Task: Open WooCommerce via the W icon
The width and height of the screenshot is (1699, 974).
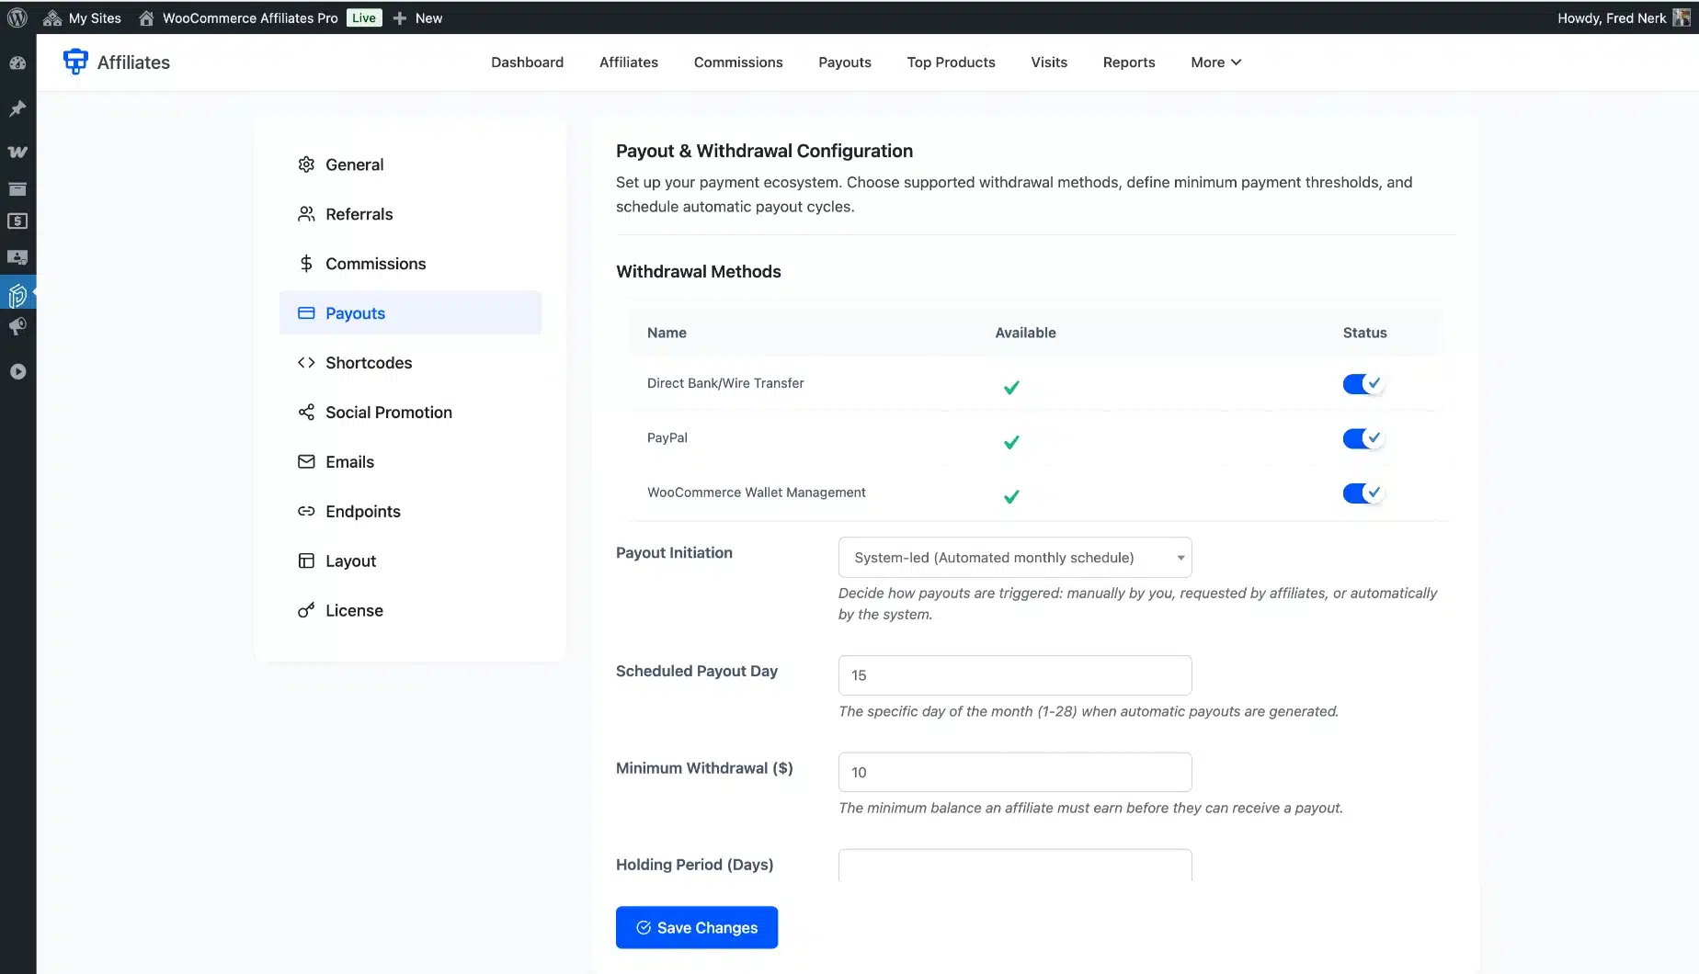Action: tap(17, 152)
